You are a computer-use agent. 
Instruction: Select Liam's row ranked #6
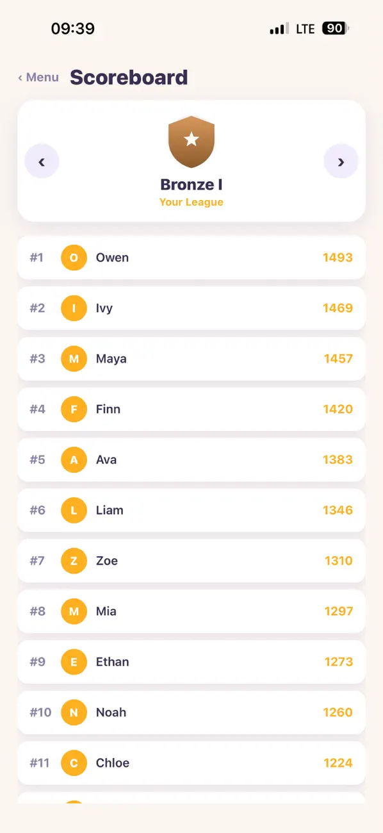click(191, 510)
